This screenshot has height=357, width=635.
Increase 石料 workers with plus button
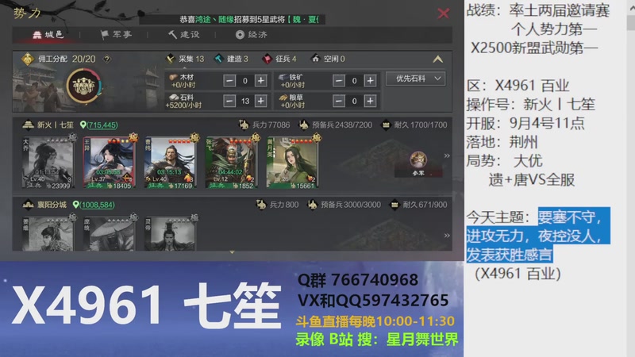(x=261, y=101)
